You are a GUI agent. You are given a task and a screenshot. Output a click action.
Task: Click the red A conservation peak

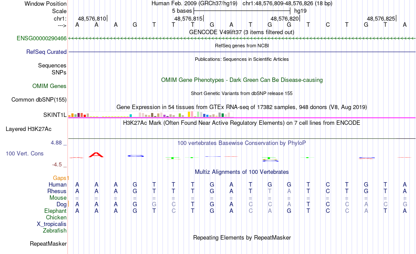(x=96, y=155)
